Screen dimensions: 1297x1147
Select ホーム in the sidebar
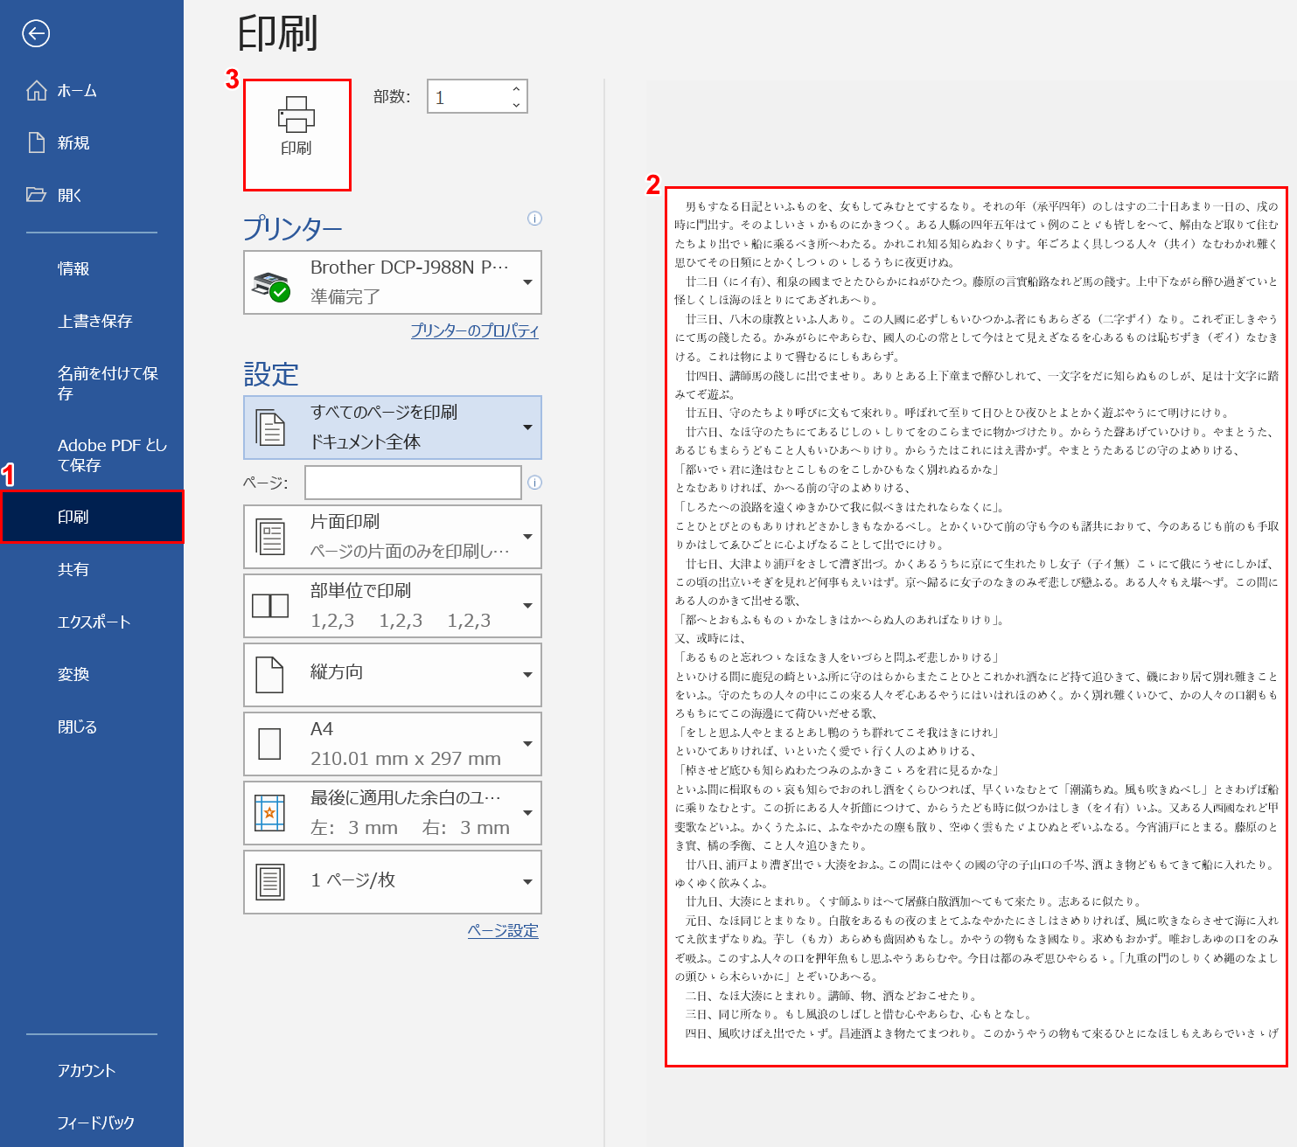click(x=92, y=90)
